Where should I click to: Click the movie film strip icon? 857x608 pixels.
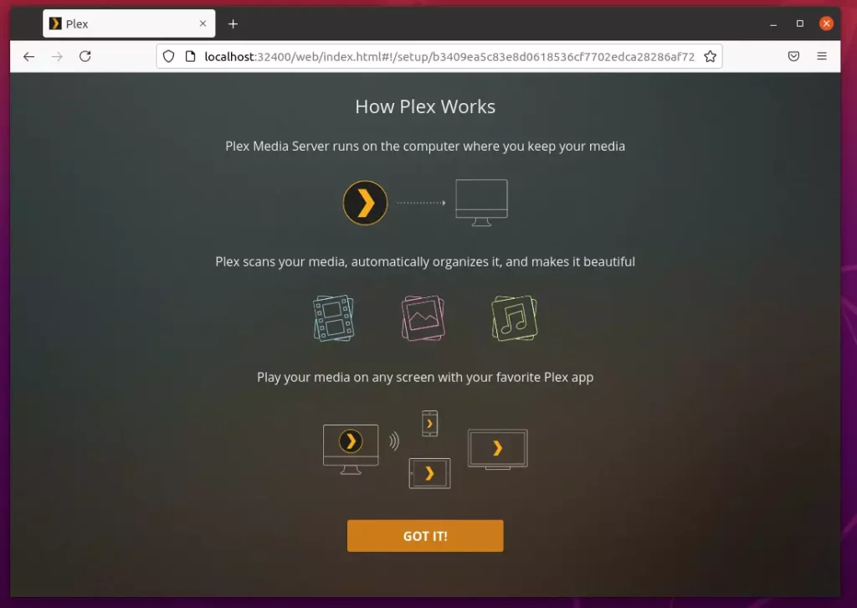tap(334, 318)
